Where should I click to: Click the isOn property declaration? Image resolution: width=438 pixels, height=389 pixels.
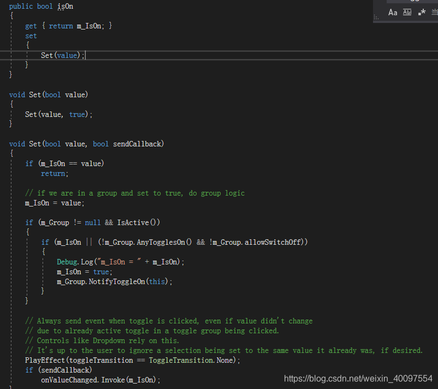click(x=65, y=6)
